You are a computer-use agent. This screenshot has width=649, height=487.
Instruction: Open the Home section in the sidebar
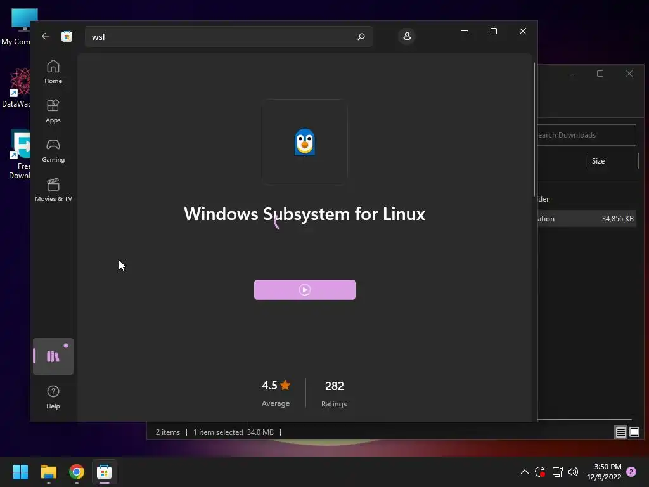pos(53,72)
